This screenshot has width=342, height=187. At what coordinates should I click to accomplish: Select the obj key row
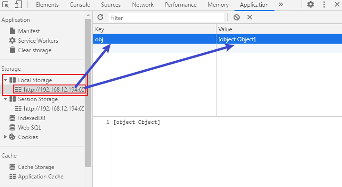point(217,39)
